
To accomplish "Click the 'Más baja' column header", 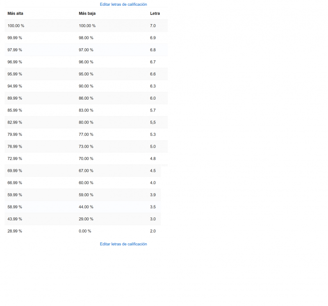I will click(87, 14).
